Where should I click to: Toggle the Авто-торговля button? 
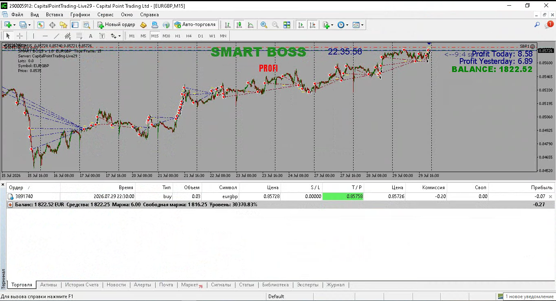(x=195, y=25)
